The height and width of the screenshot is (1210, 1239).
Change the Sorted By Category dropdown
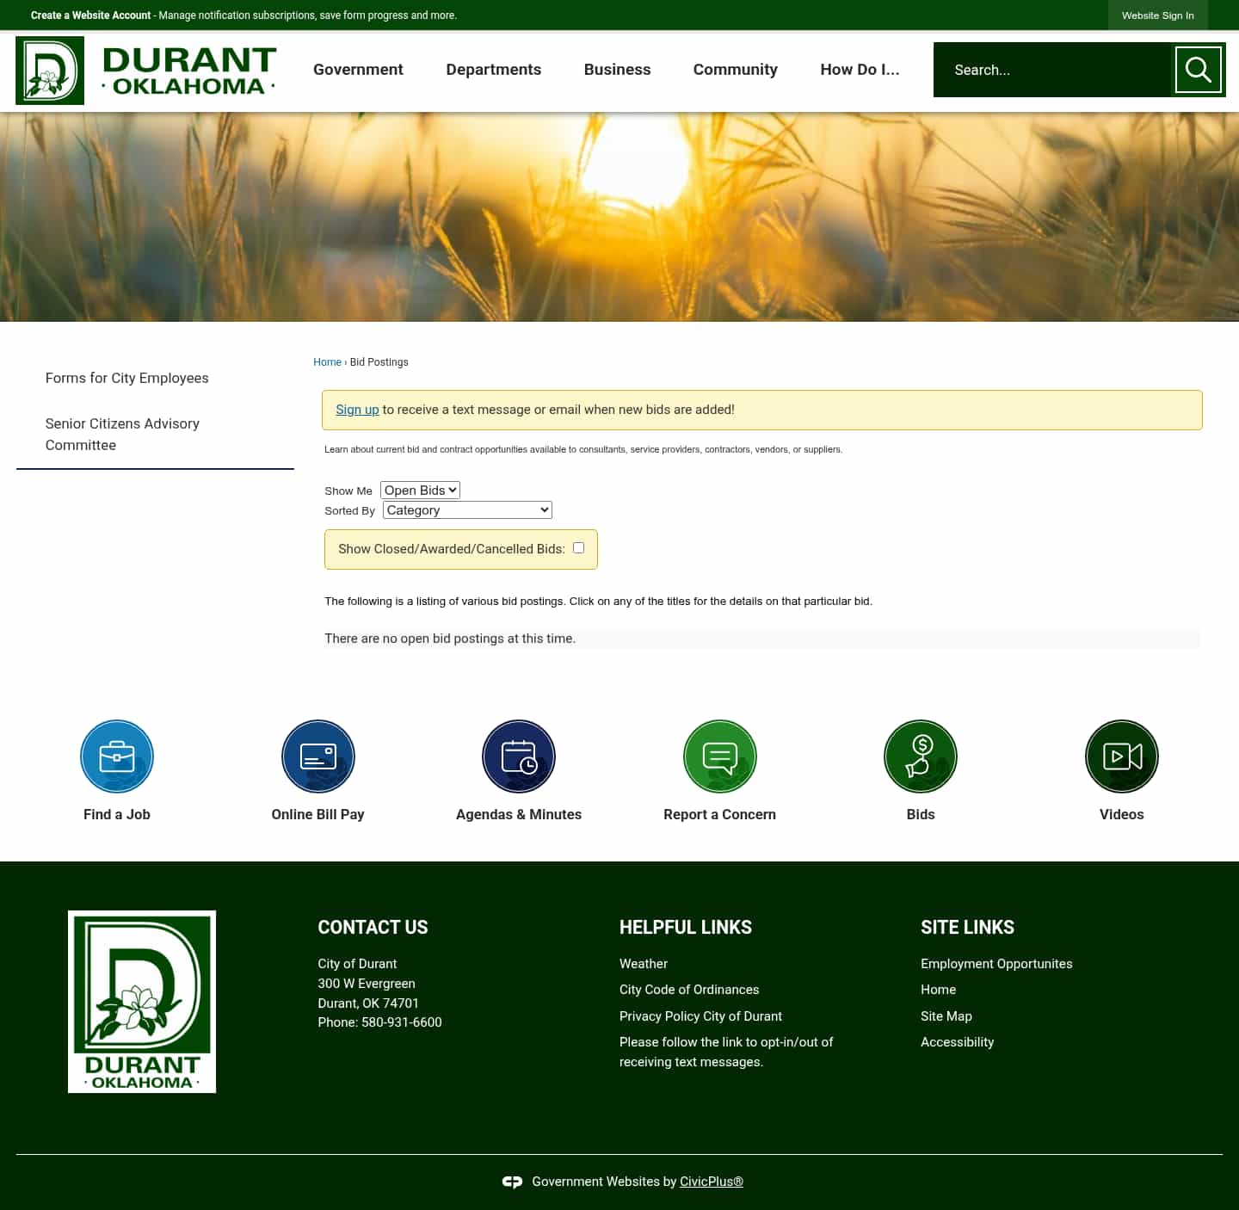coord(466,509)
